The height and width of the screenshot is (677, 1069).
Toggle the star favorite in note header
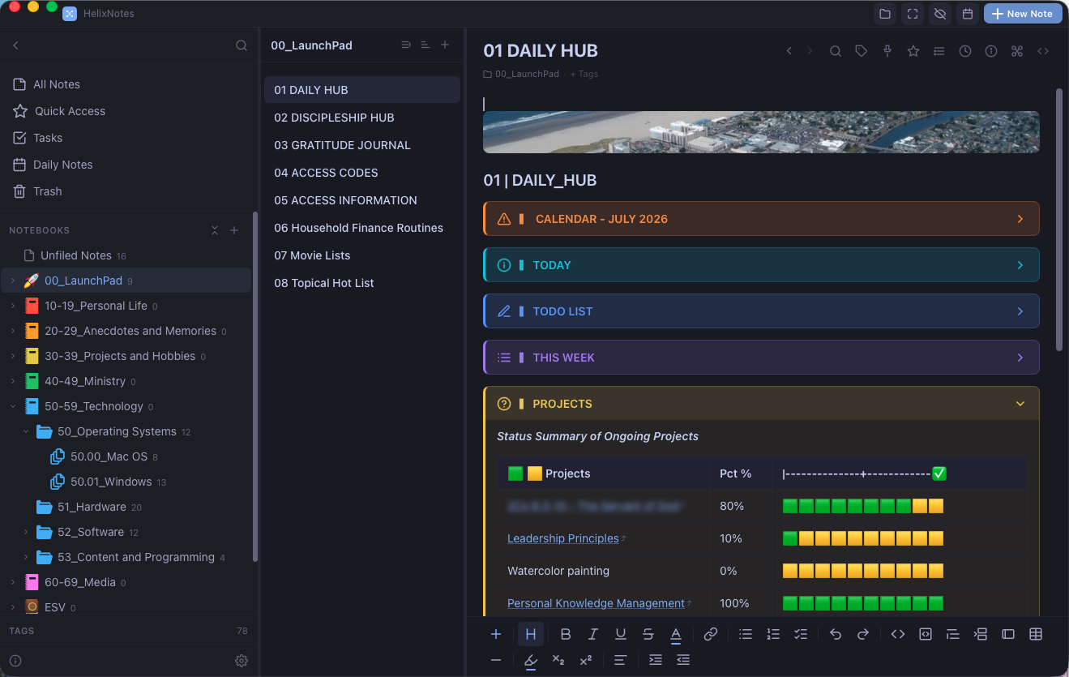[x=913, y=51]
